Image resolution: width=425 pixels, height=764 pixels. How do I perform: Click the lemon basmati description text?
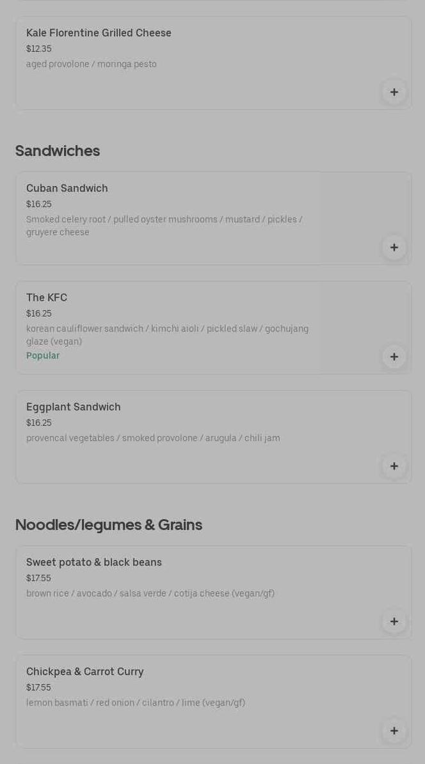pos(136,703)
